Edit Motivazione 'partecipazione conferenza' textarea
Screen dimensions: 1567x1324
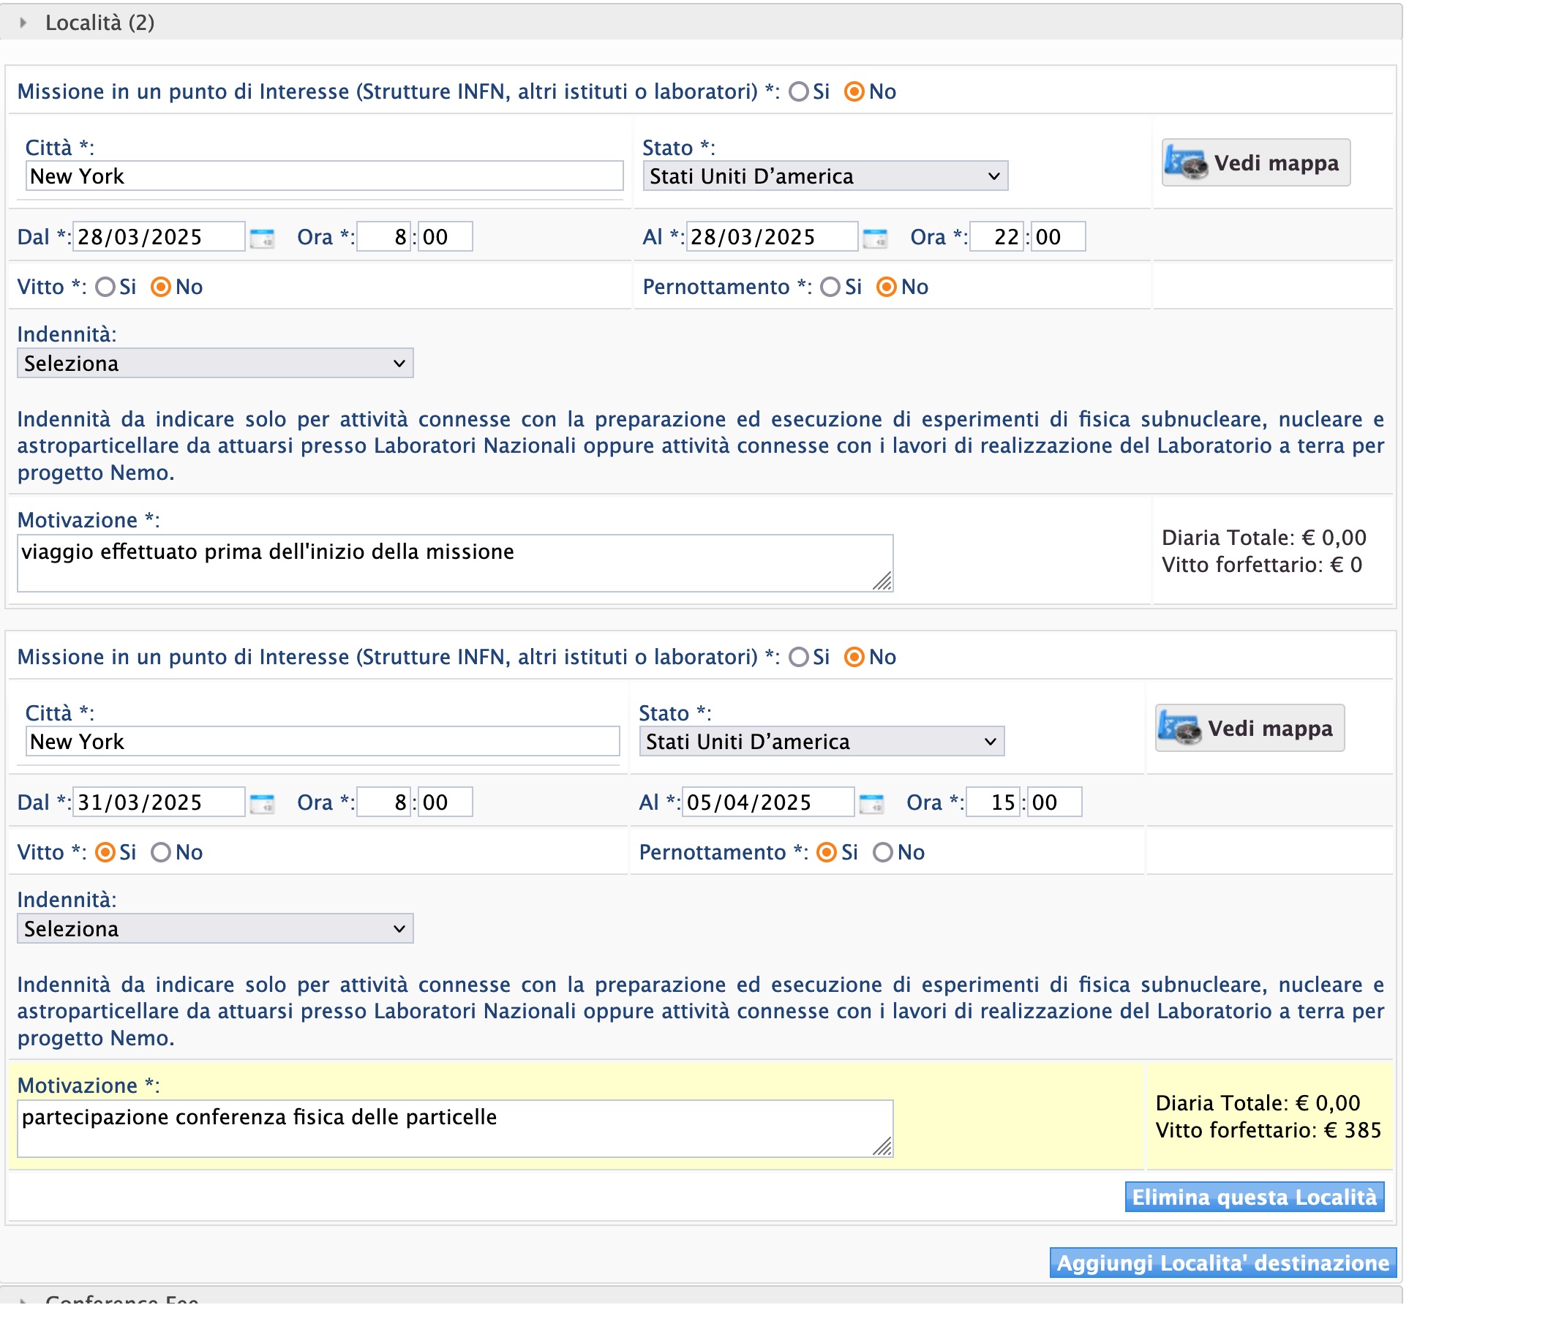(x=455, y=1129)
